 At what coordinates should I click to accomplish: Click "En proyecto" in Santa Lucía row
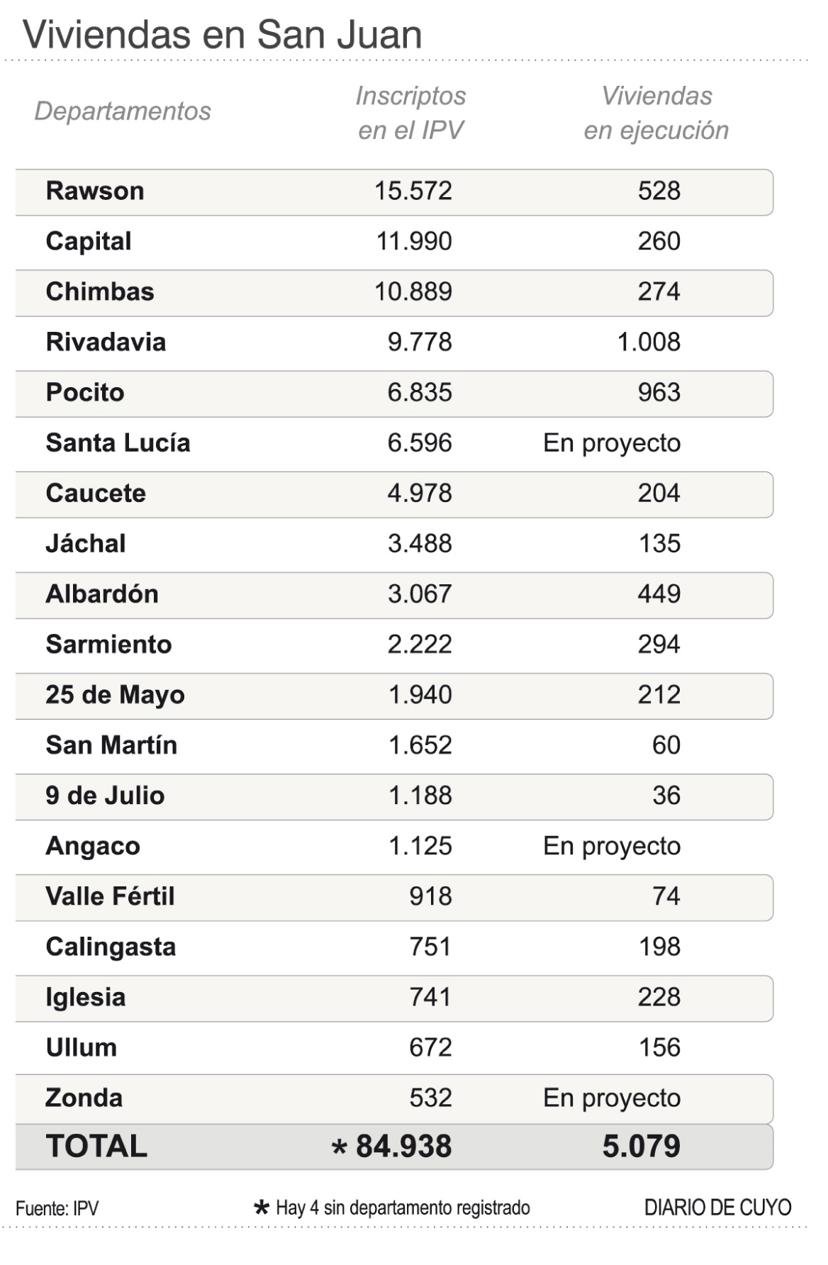(x=612, y=442)
